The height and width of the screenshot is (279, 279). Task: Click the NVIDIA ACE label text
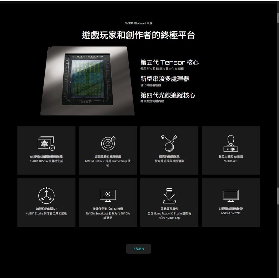pyautogui.click(x=230, y=161)
